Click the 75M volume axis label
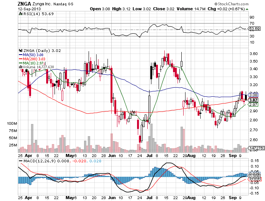The height and width of the screenshot is (201, 265). [13, 131]
